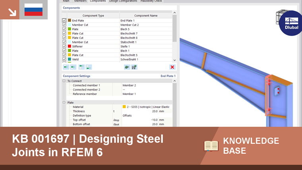Click the Russian flag icon
Screen dimensions: 302x170
tap(33, 10)
